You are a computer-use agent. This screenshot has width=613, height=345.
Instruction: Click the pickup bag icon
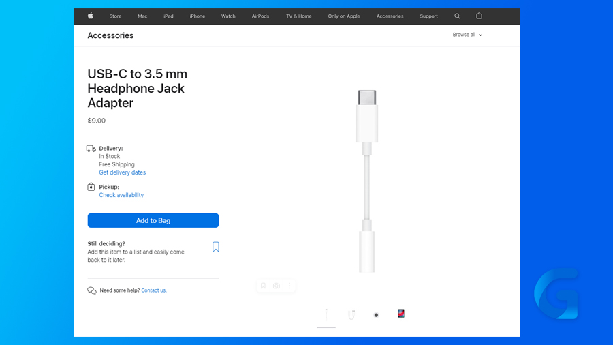91,187
